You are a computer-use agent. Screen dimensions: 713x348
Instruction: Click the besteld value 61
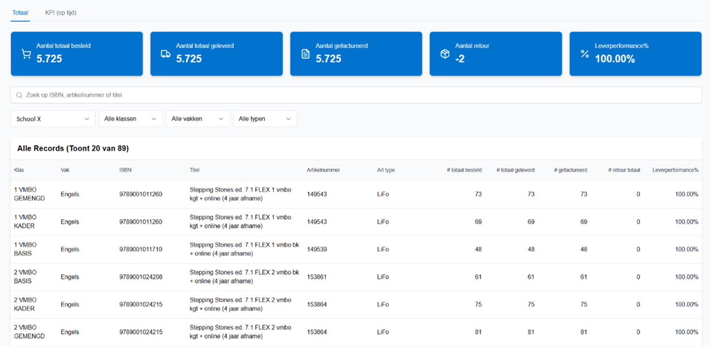(478, 277)
